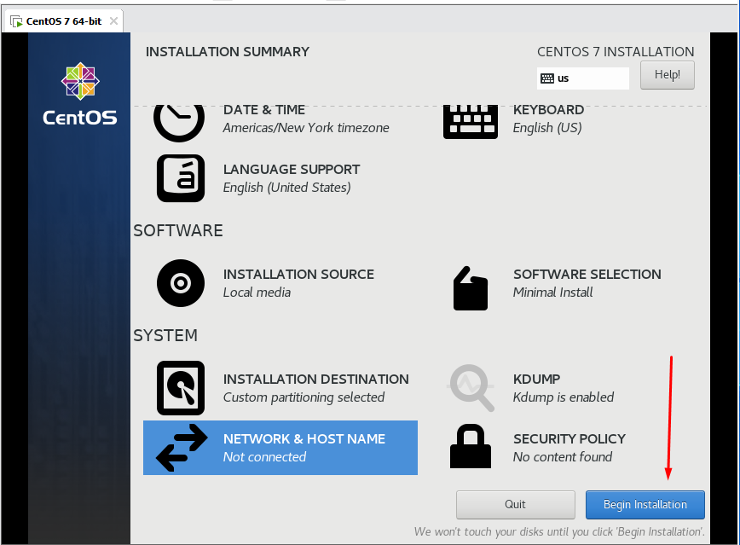The image size is (740, 545).
Task: Open the Software Selection package icon
Action: pos(470,288)
